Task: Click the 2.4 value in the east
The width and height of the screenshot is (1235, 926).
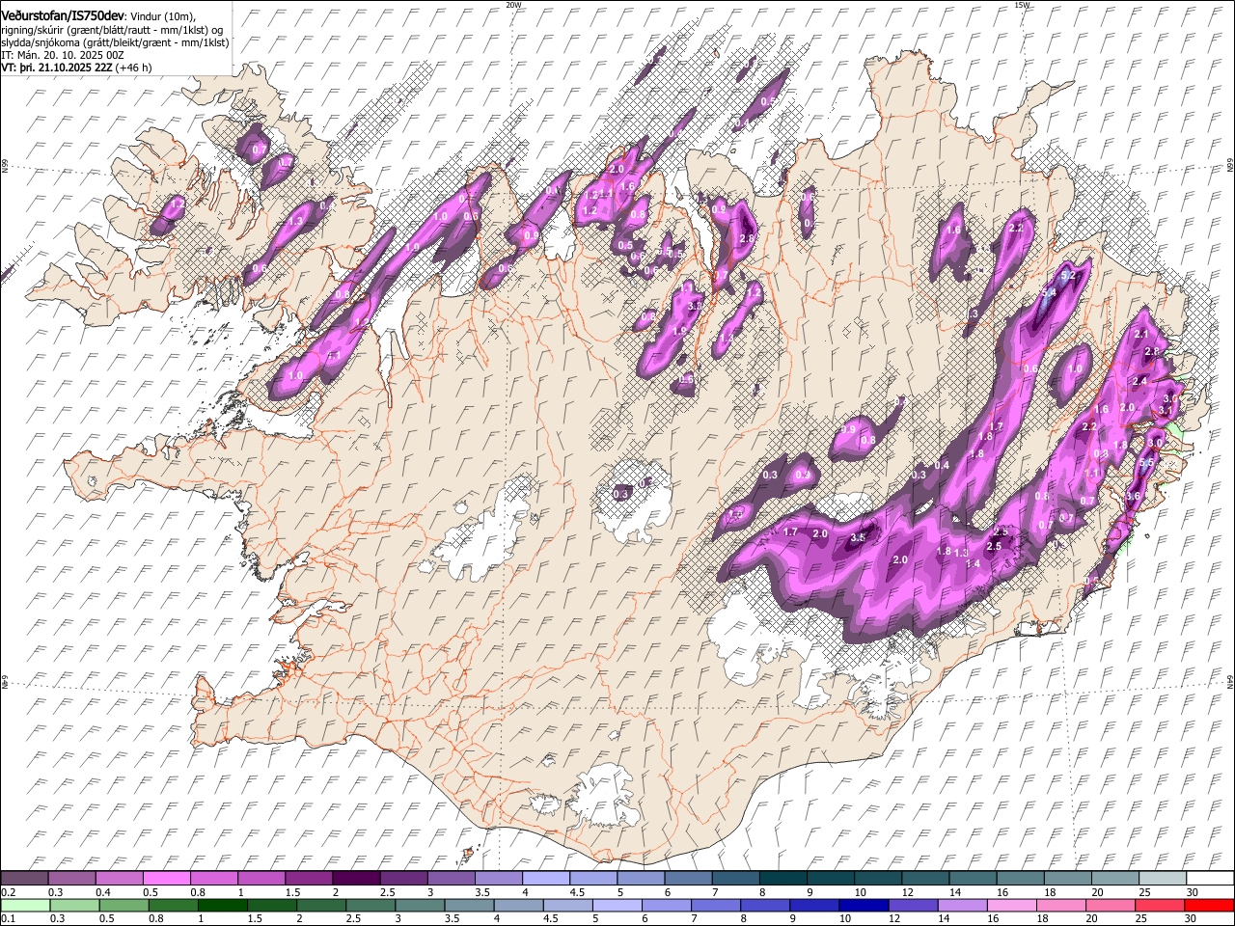Action: coord(1139,381)
